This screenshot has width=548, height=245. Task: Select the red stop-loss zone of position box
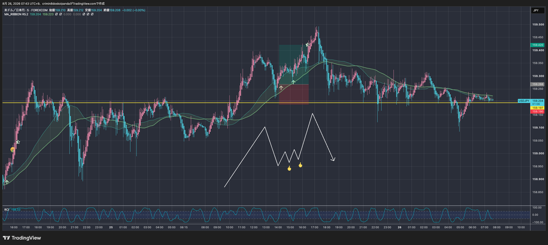pyautogui.click(x=294, y=94)
